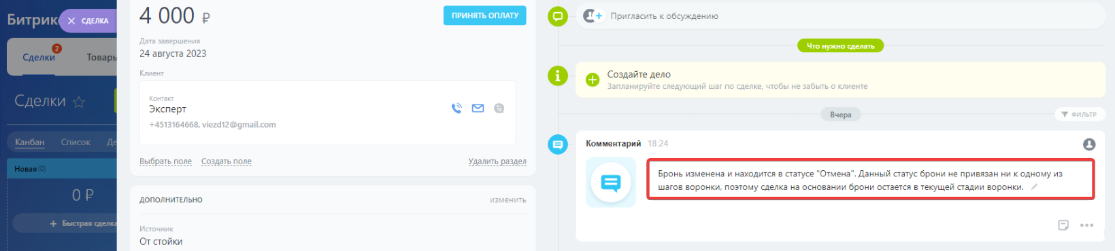Switch to Список view
The image size is (1115, 251).
(x=76, y=142)
